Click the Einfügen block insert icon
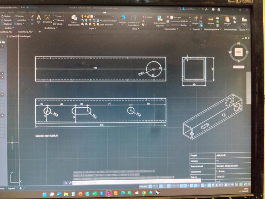The width and height of the screenshot is (265, 199). coord(122,19)
